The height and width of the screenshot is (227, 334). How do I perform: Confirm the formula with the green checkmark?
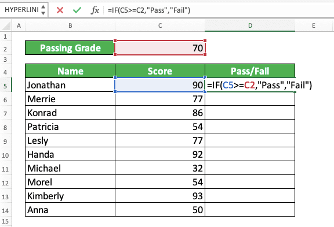(77, 10)
